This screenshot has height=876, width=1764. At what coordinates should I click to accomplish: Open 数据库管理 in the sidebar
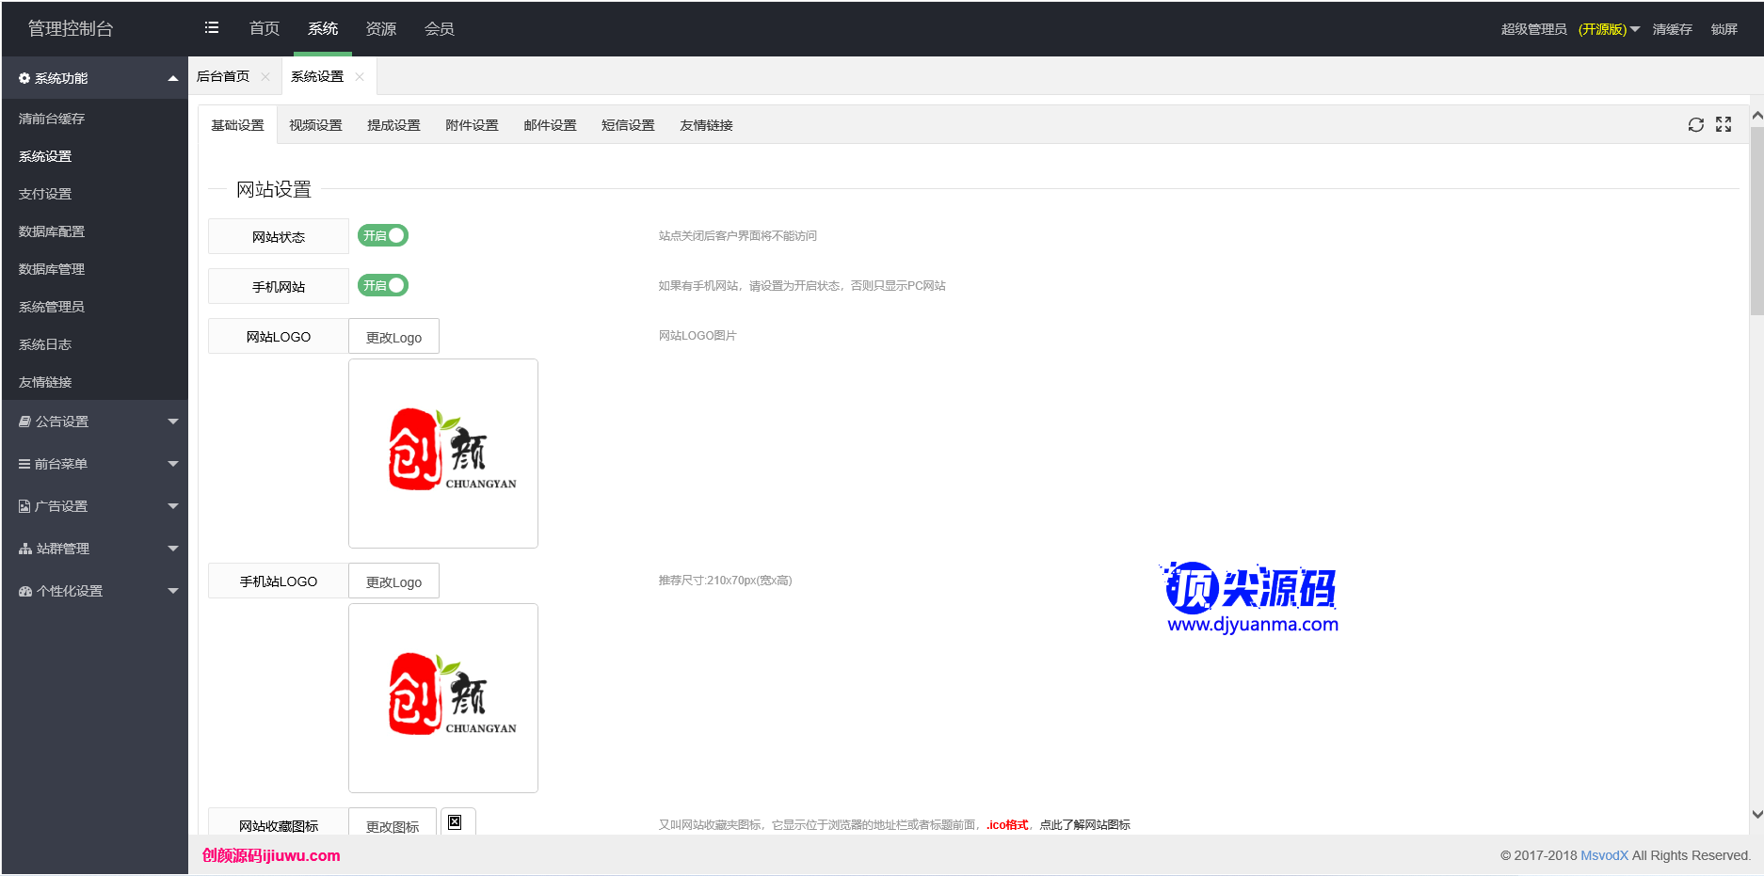point(52,269)
